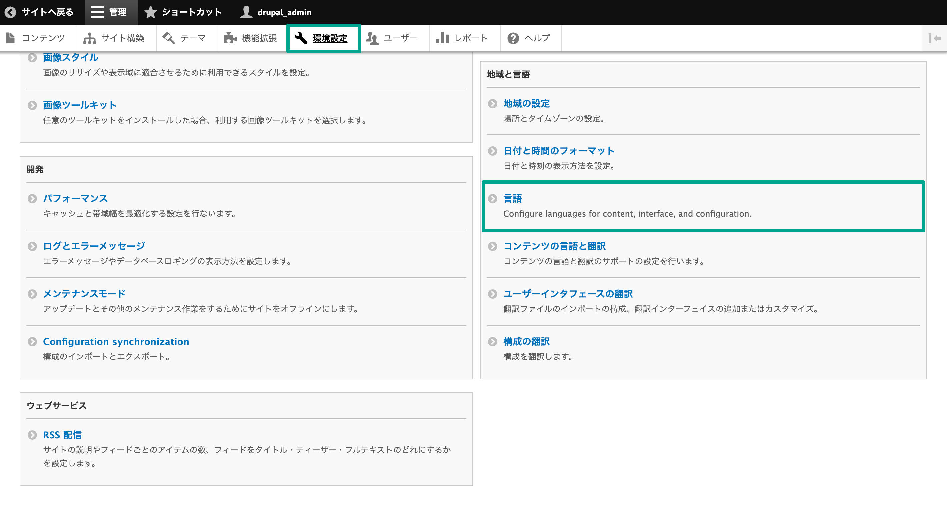
Task: Select the 環境設定 menu item
Action: tap(323, 38)
